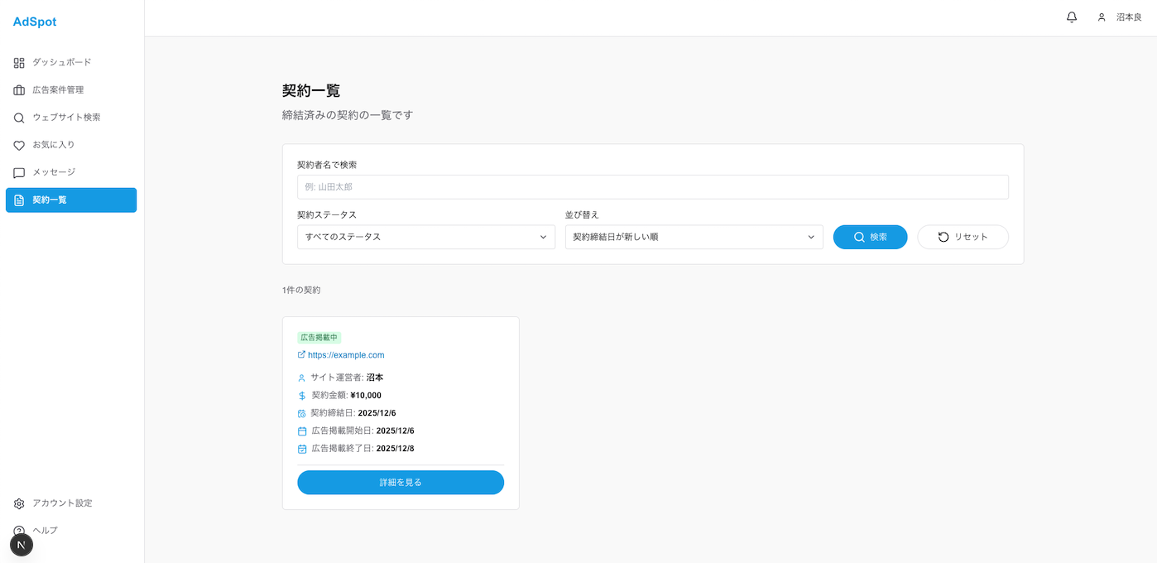Image resolution: width=1157 pixels, height=563 pixels.
Task: Open ヘルプ from the sidebar menu
Action: click(44, 530)
